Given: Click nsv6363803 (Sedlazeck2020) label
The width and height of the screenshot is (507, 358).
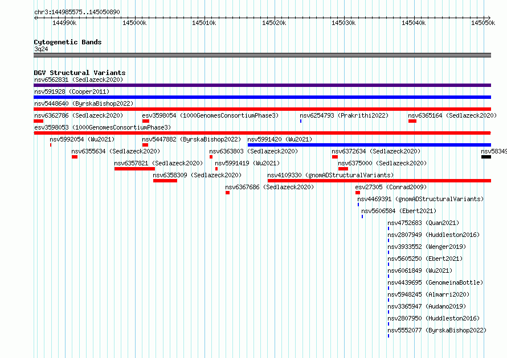Looking at the screenshot, I should 254,151.
